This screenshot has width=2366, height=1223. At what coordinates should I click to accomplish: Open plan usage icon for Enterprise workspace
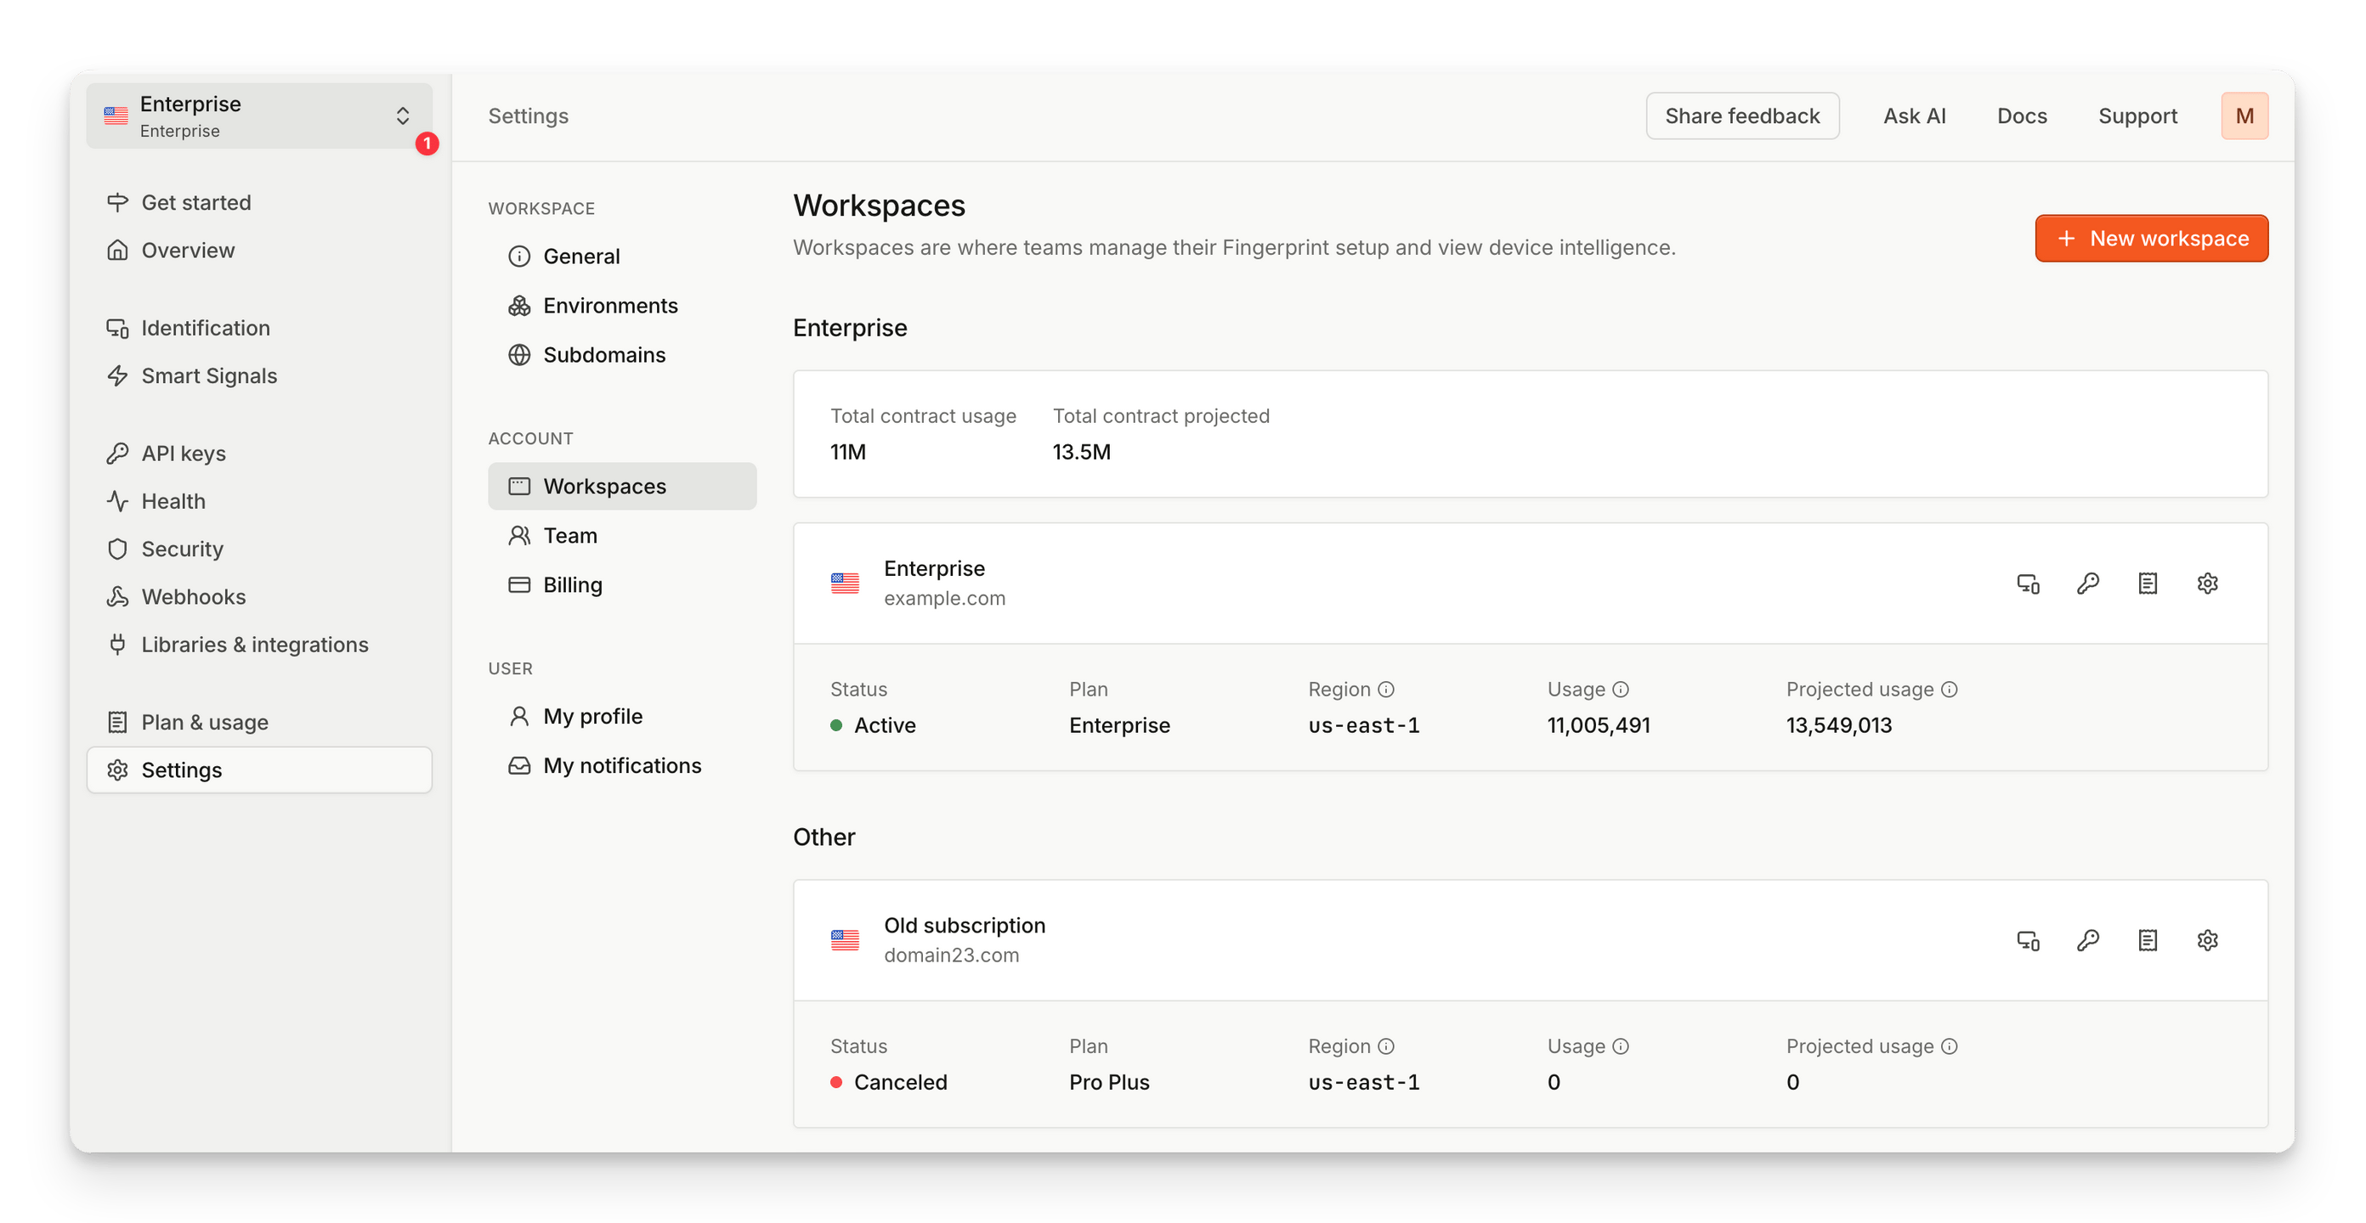pos(2148,584)
